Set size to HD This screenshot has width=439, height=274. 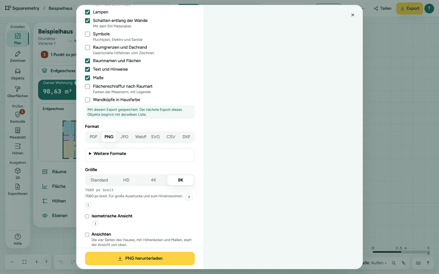tap(126, 180)
